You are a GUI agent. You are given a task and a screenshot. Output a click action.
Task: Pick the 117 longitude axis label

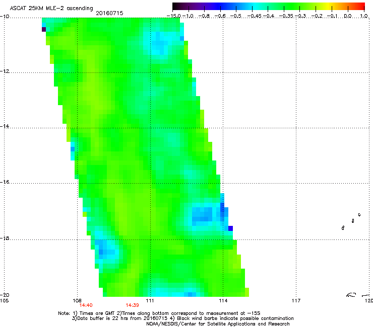click(x=296, y=301)
